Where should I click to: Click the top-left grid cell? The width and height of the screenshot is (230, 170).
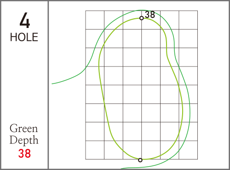click(x=95, y=20)
